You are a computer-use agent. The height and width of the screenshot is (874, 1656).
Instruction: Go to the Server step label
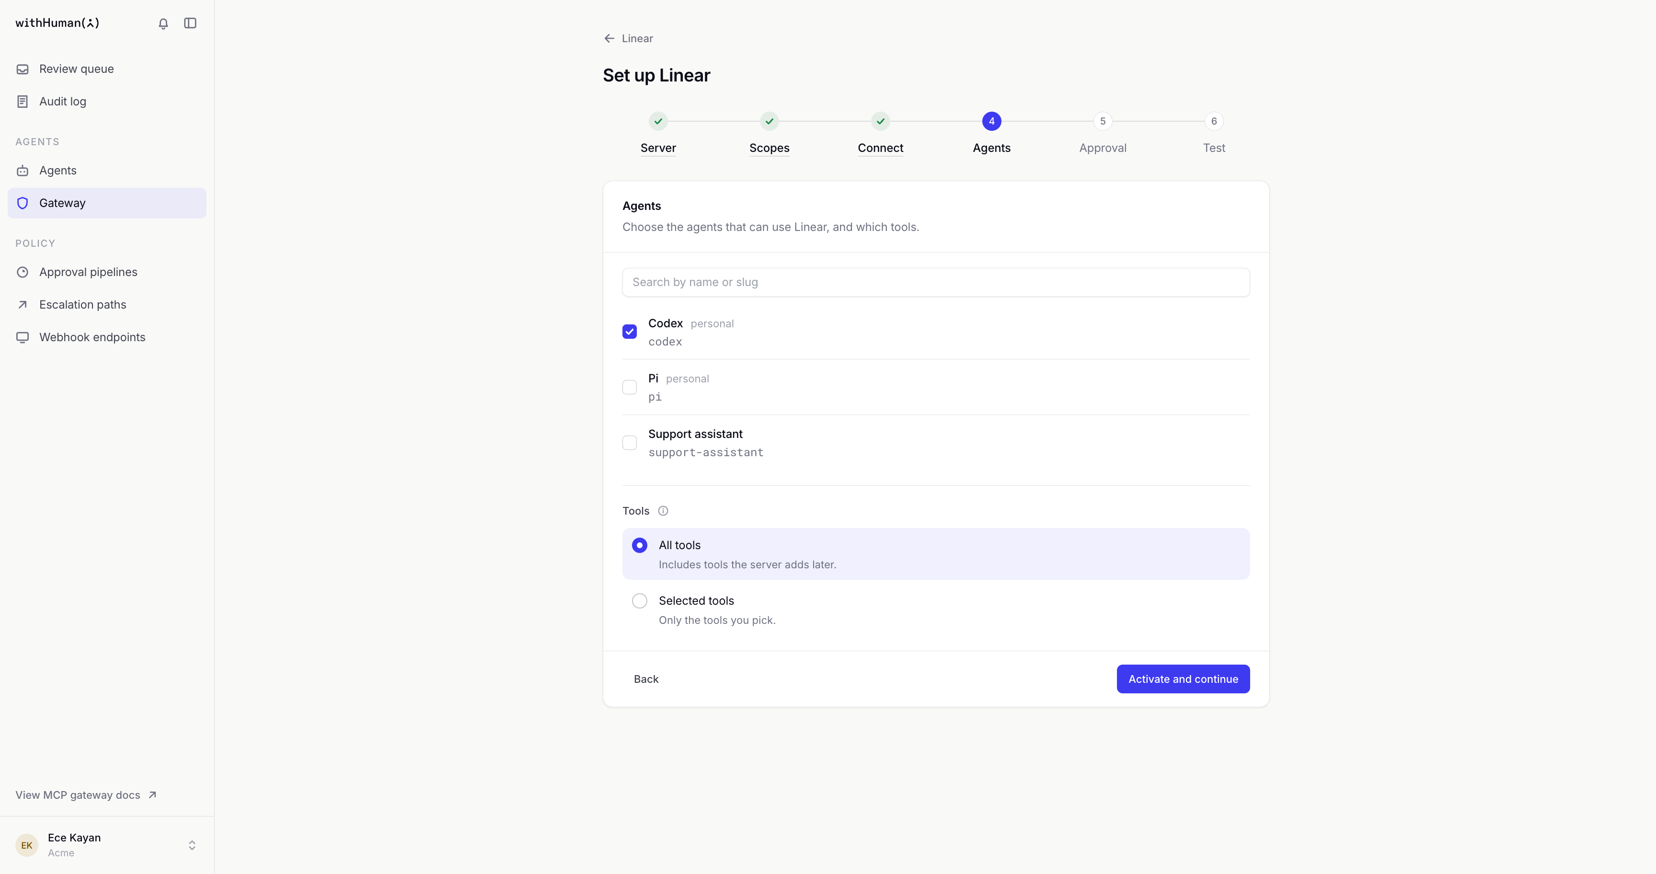coord(658,148)
